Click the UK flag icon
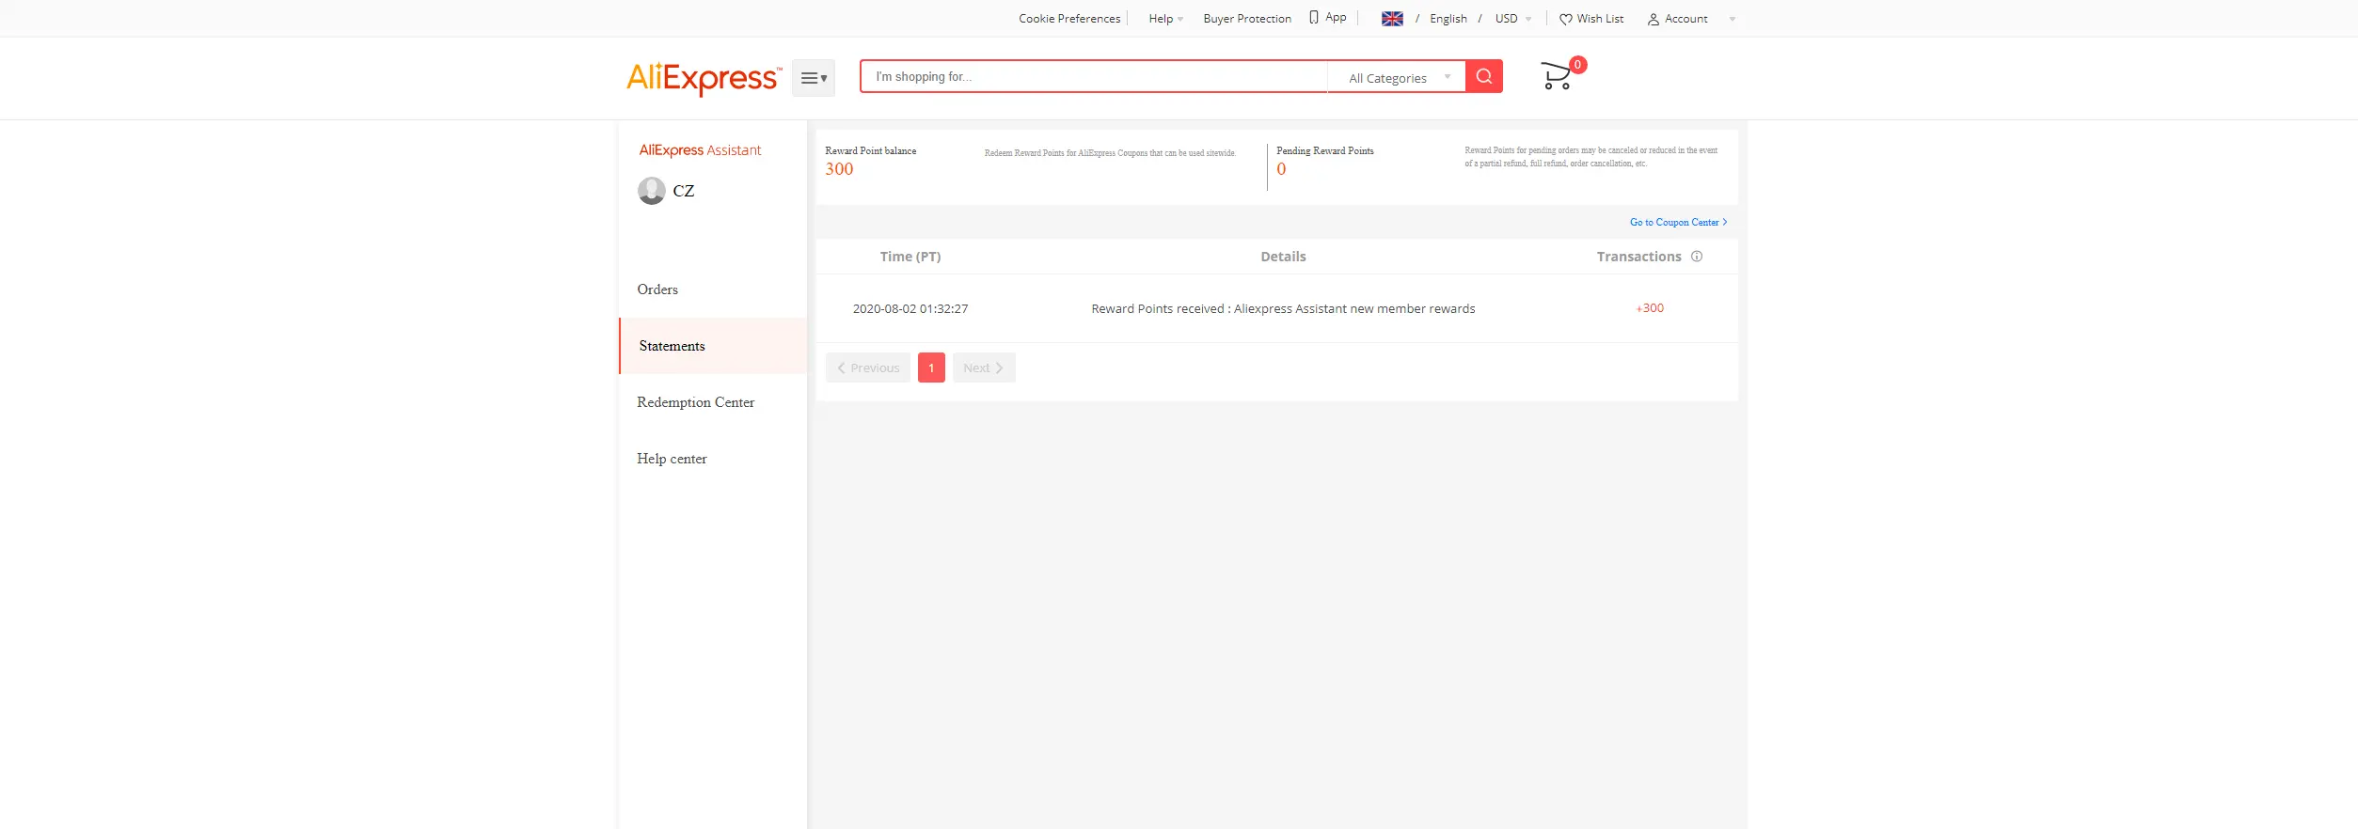This screenshot has width=2358, height=829. pyautogui.click(x=1392, y=19)
